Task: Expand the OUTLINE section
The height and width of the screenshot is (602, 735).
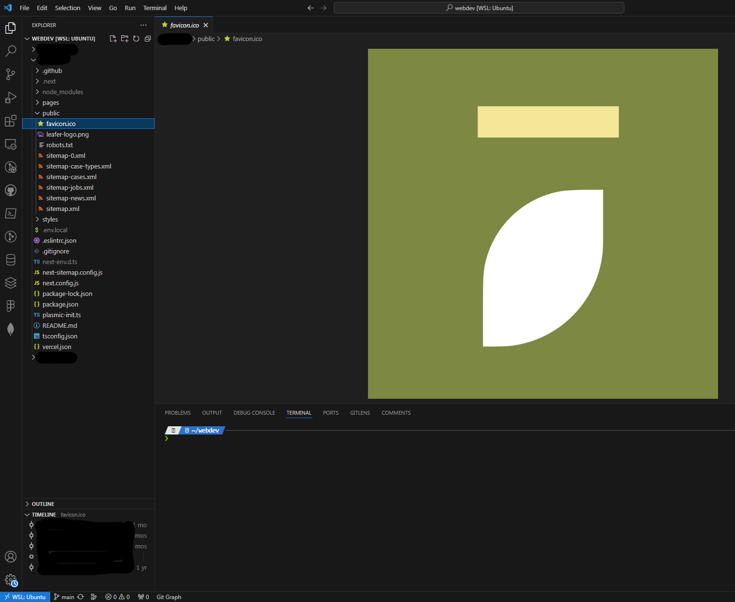Action: point(43,504)
